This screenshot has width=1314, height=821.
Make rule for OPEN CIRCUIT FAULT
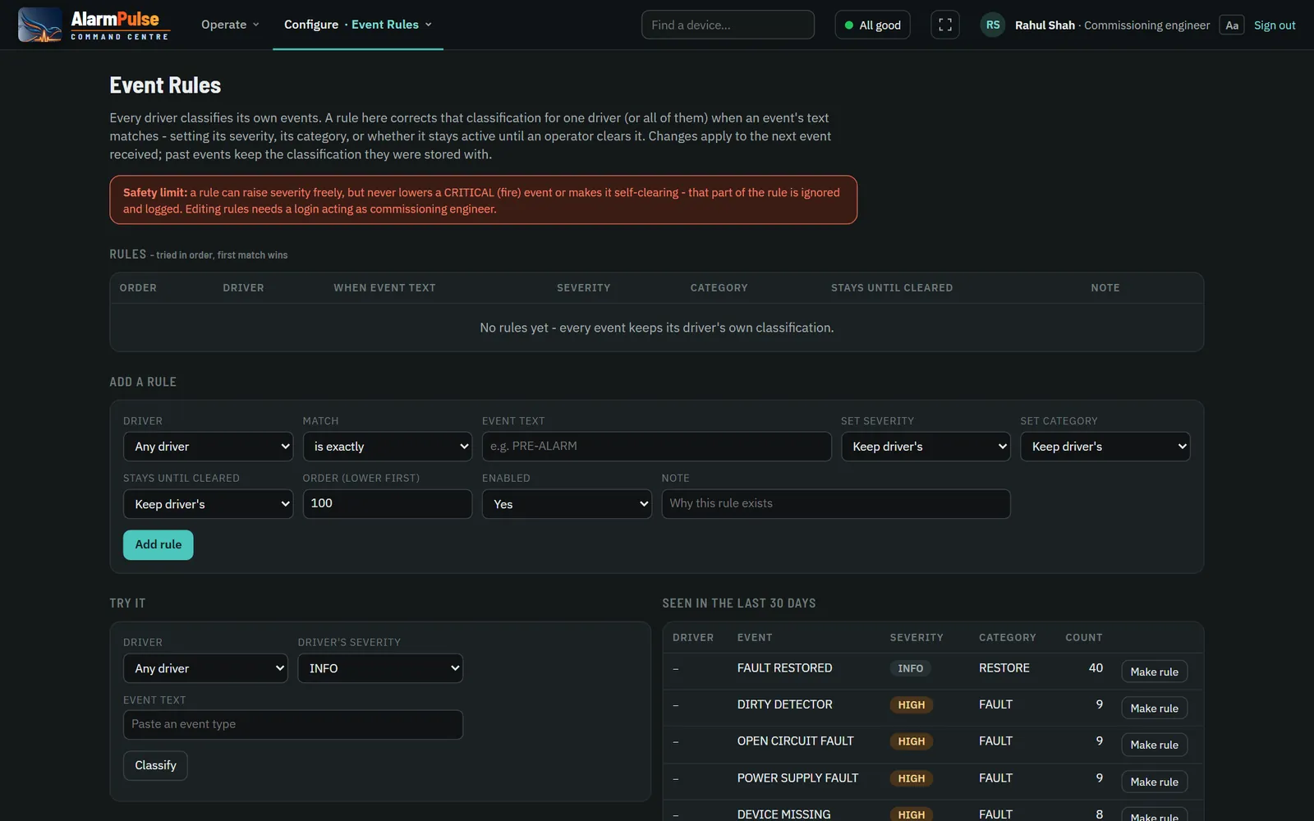[x=1154, y=745]
